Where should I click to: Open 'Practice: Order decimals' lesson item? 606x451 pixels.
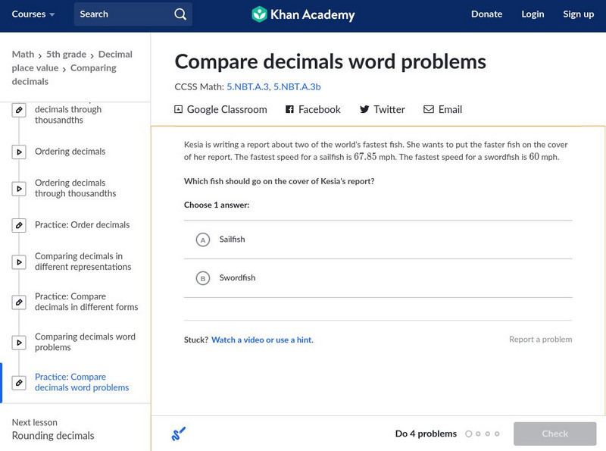pos(82,225)
